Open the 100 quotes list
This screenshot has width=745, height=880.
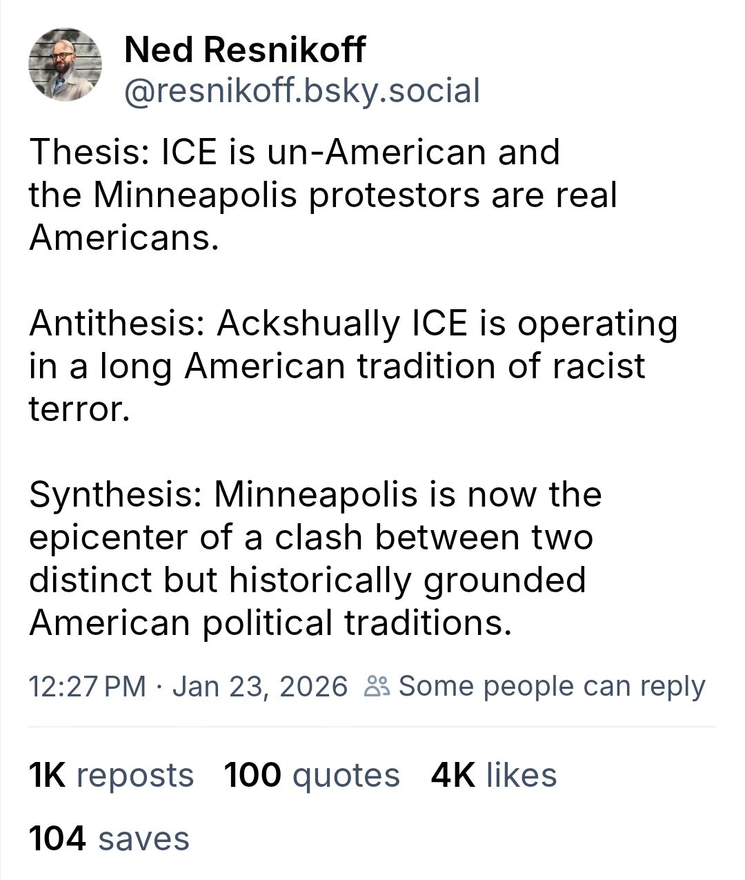(x=312, y=774)
